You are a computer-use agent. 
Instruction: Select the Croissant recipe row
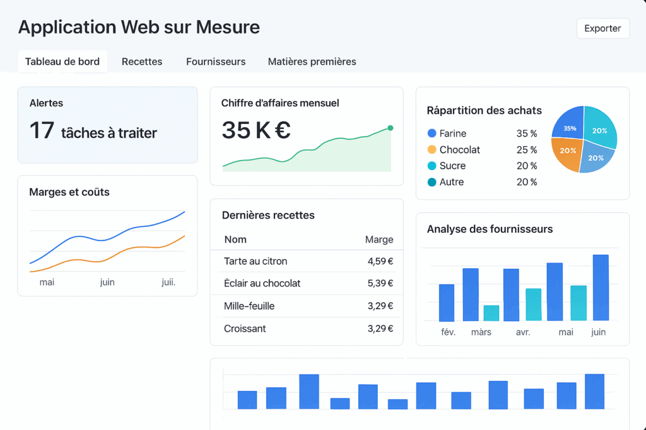[308, 329]
